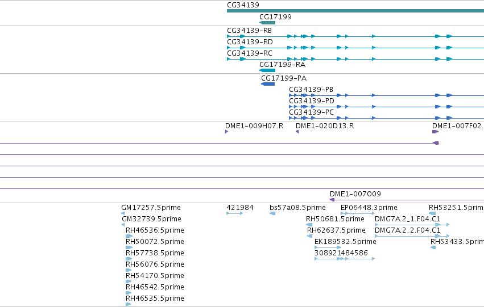Select the CG34139-PC protein label
Viewport: 484px width, 307px height.
311,112
